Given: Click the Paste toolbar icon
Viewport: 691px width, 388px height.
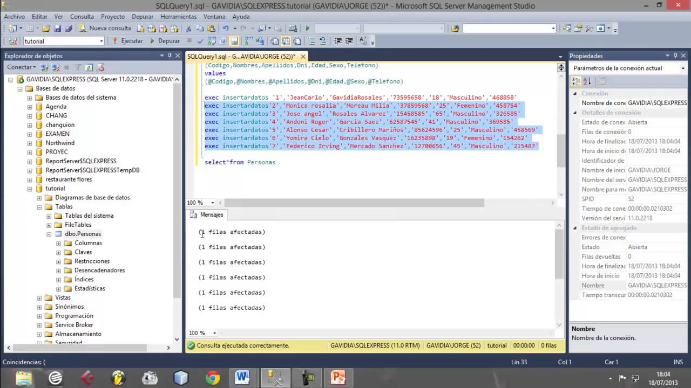Looking at the screenshot, I should (x=211, y=28).
